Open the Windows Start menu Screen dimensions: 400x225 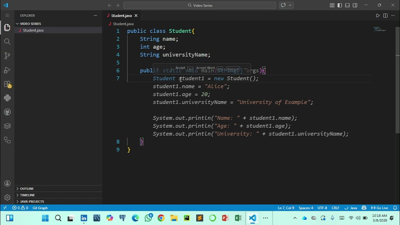pos(45,218)
